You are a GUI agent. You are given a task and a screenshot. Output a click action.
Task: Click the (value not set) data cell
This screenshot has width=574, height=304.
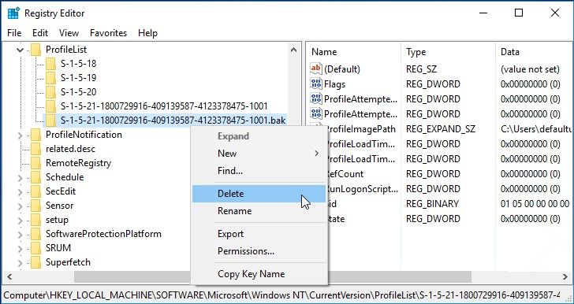tap(530, 69)
